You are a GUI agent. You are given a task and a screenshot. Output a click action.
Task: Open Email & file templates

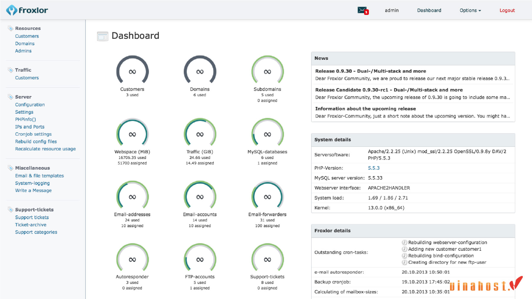(39, 176)
